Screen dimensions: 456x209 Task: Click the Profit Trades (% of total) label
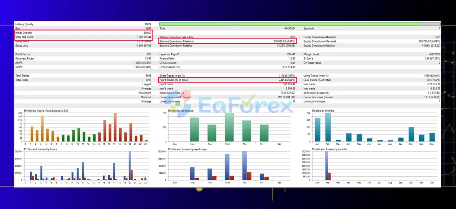click(x=174, y=80)
